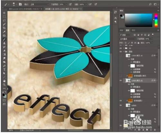Close the untitled-1 document tab

click(x=81, y=9)
